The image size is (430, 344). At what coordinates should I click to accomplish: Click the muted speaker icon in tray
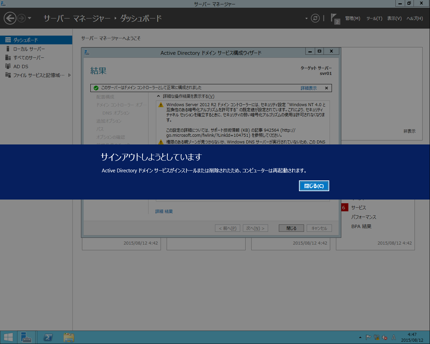pyautogui.click(x=385, y=337)
